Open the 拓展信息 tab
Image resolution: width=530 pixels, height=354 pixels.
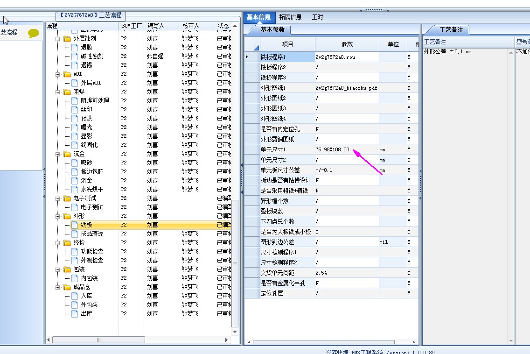pos(290,17)
